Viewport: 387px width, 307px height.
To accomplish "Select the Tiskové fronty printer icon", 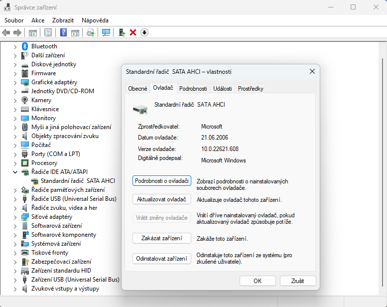I will 25,253.
